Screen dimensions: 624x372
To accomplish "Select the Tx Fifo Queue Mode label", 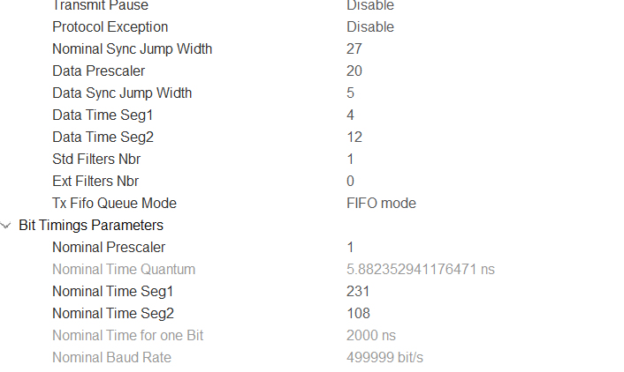I will coord(114,204).
